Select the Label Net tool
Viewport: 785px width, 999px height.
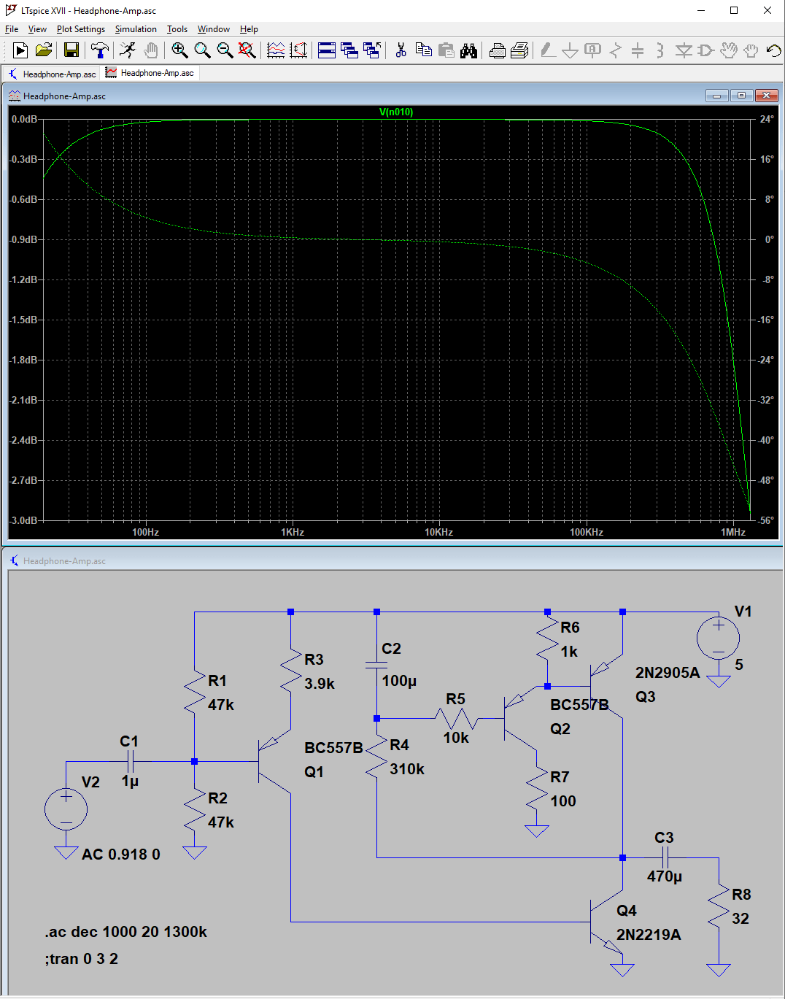coord(593,50)
